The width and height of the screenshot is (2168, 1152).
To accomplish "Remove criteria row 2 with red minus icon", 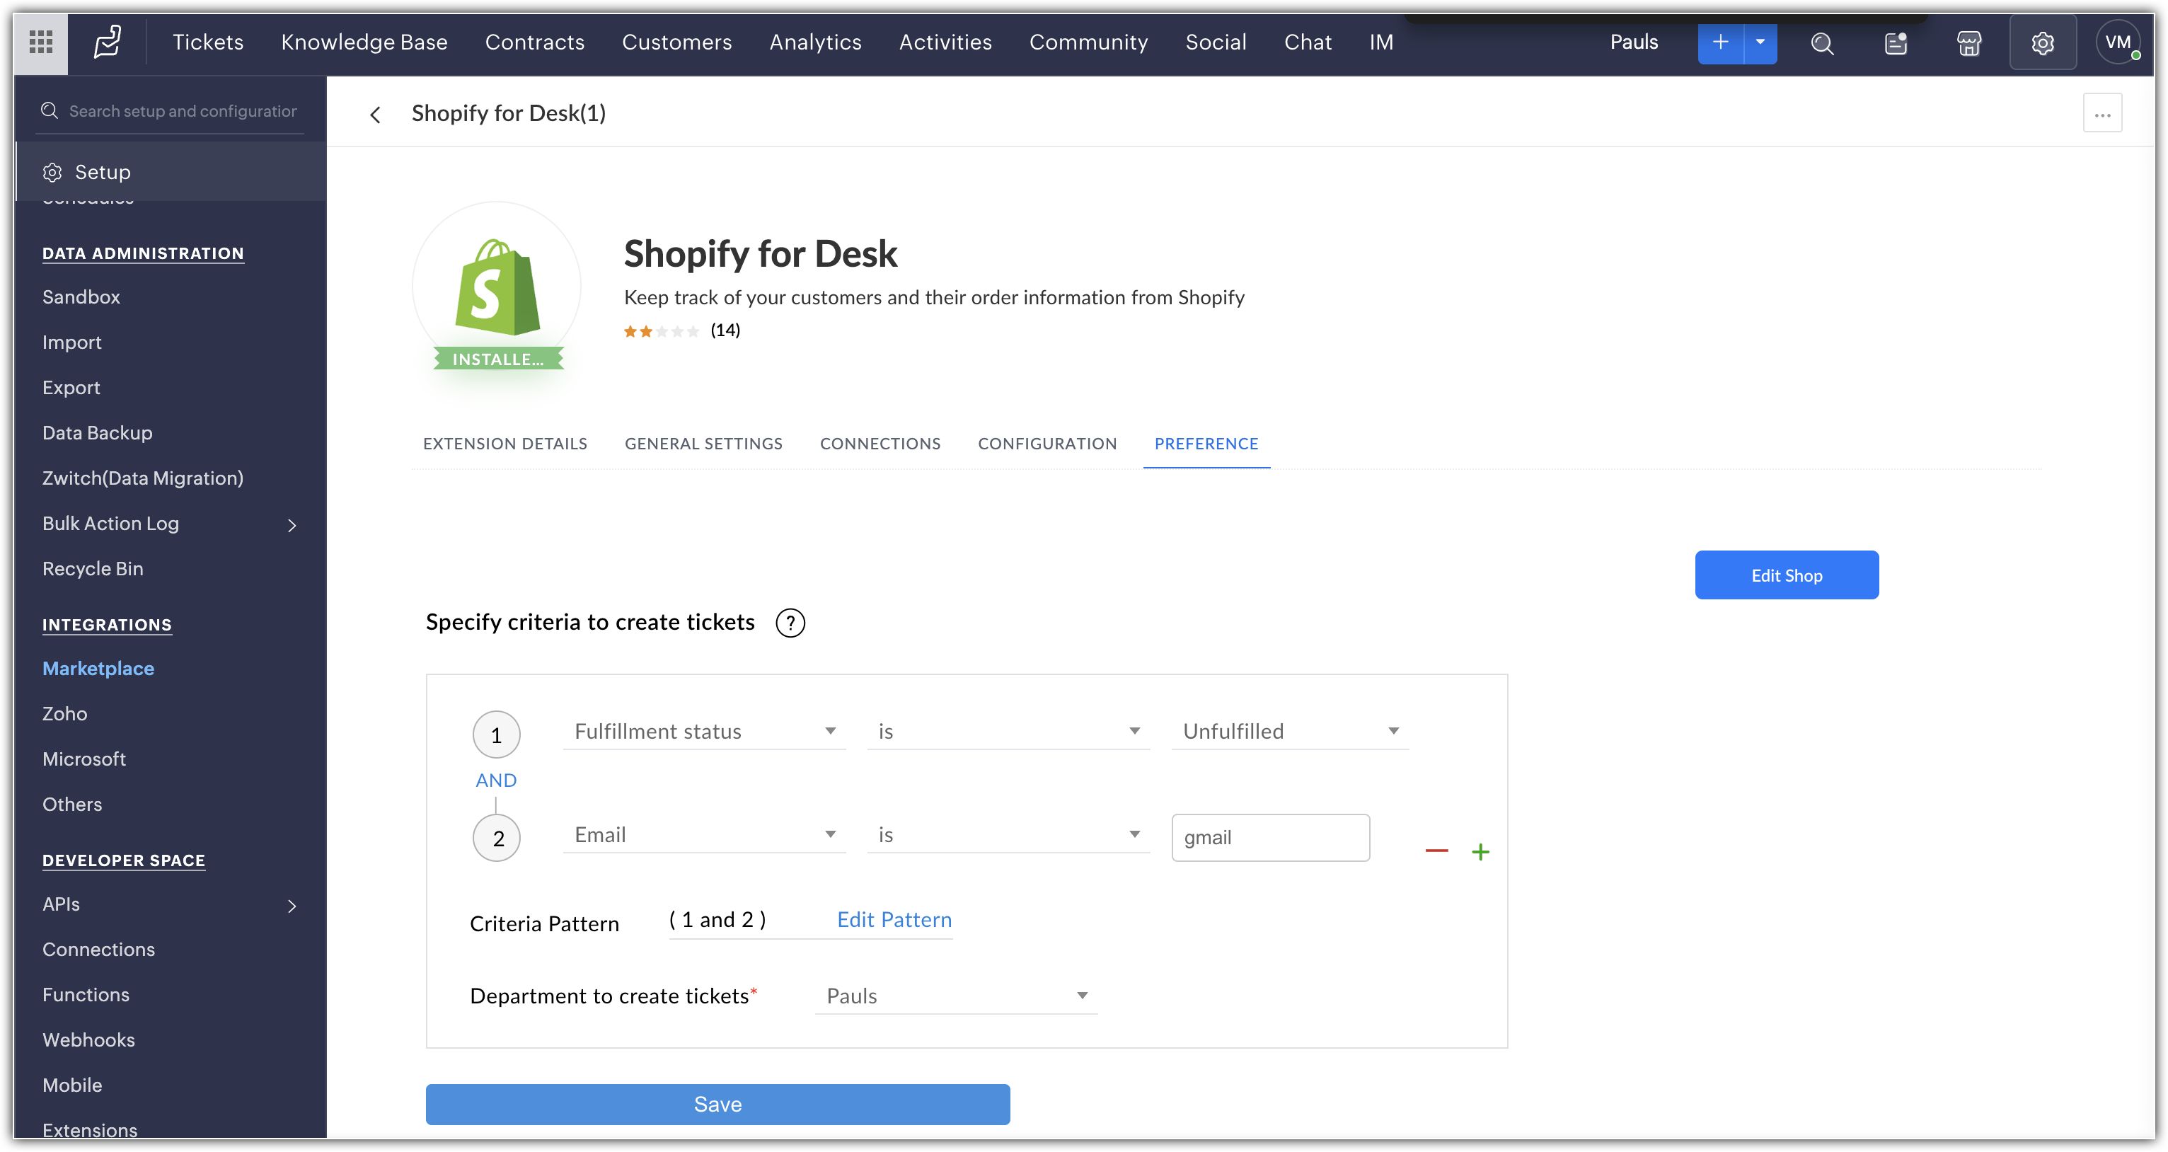I will click(x=1436, y=851).
